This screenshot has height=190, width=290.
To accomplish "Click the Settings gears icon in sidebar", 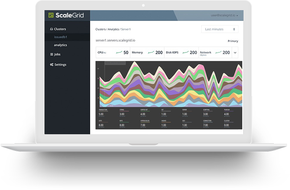I will pos(51,65).
